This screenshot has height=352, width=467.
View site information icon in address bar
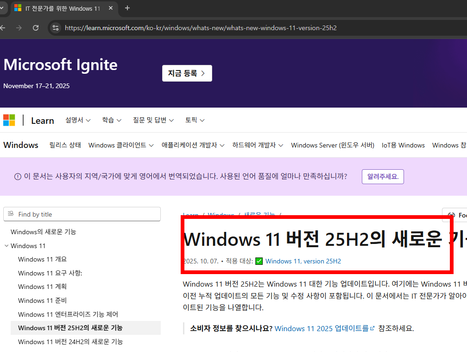coord(56,28)
